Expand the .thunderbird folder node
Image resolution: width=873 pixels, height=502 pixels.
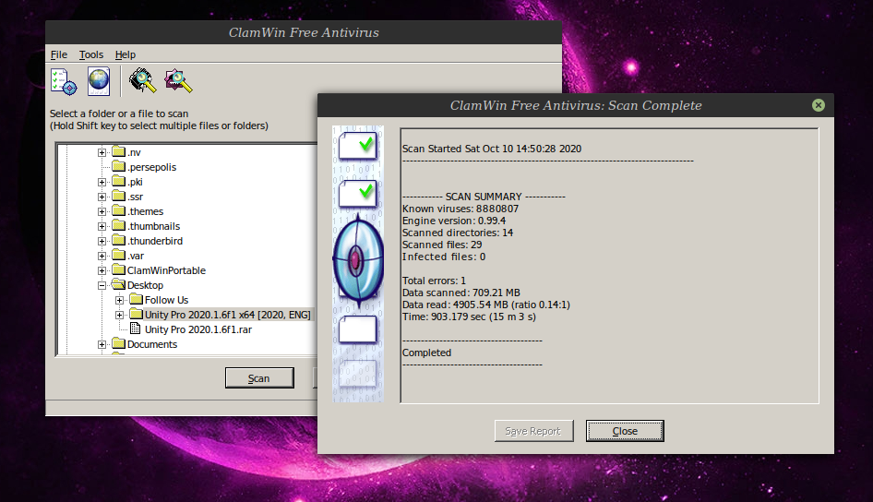tap(102, 241)
